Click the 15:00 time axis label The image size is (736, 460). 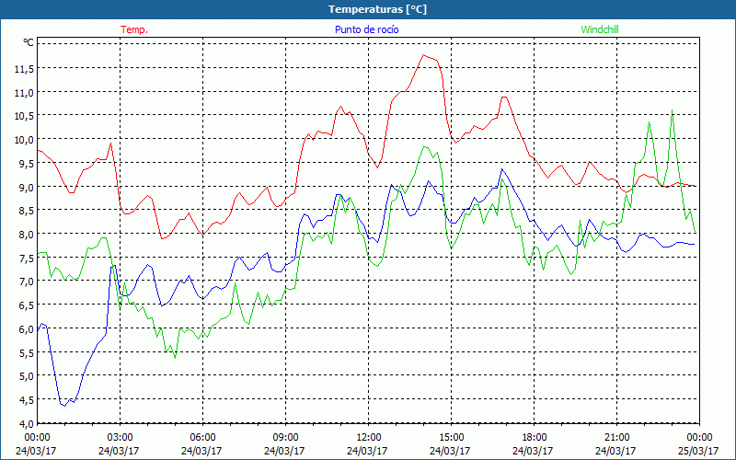click(451, 437)
